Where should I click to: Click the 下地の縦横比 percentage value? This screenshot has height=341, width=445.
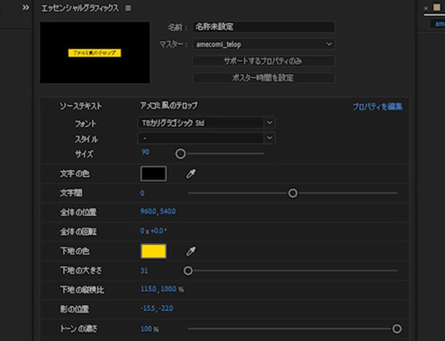162,289
